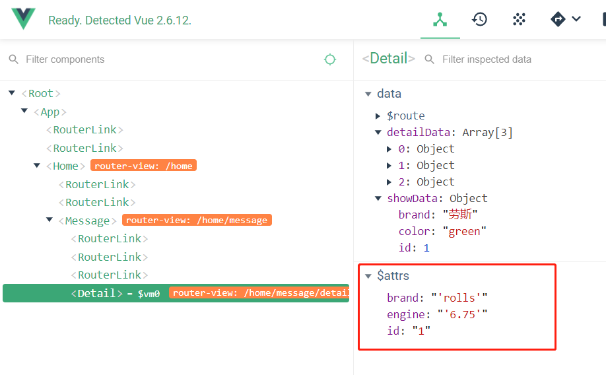Click the Vue logo icon
The image size is (606, 375).
(23, 18)
